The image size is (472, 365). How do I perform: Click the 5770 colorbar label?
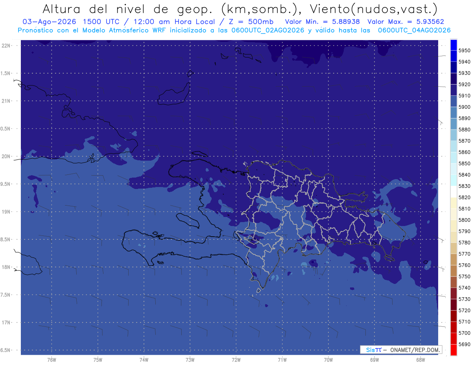click(465, 254)
